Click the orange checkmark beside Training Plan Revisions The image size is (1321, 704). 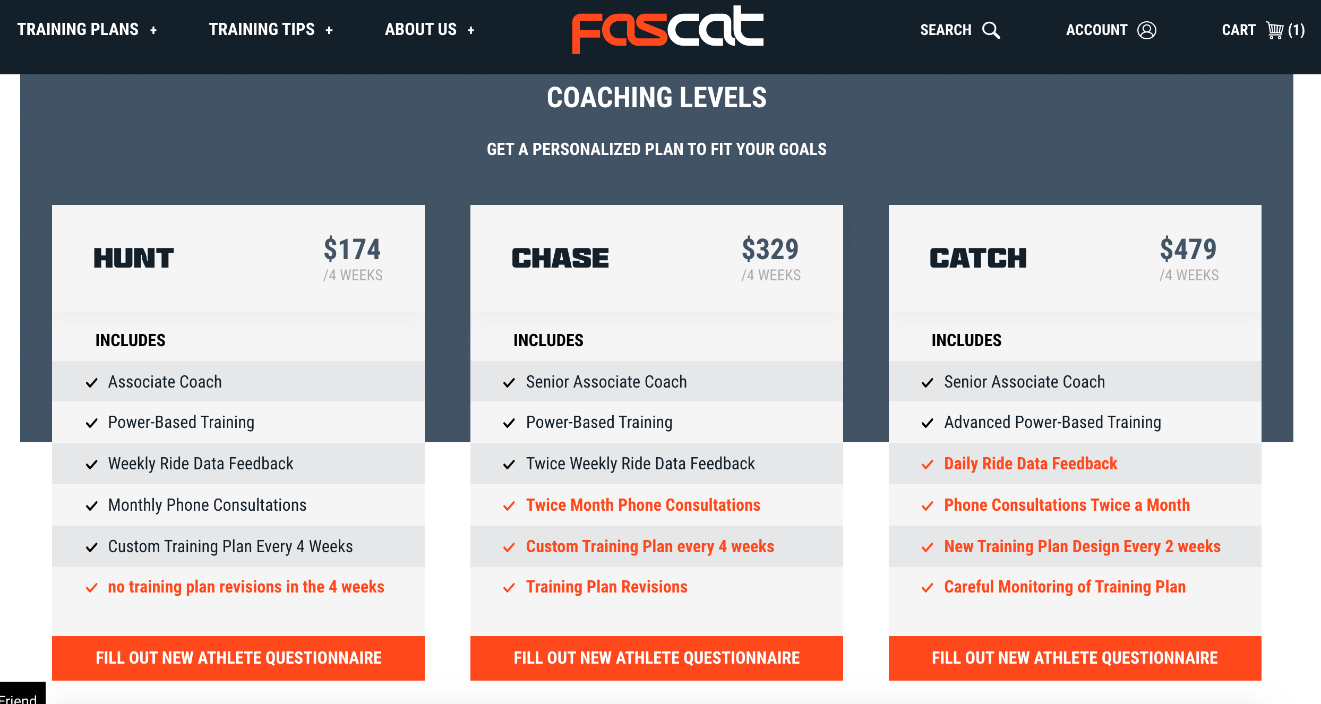point(509,588)
